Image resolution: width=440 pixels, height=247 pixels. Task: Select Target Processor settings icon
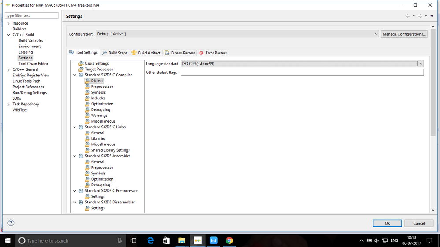coord(81,69)
